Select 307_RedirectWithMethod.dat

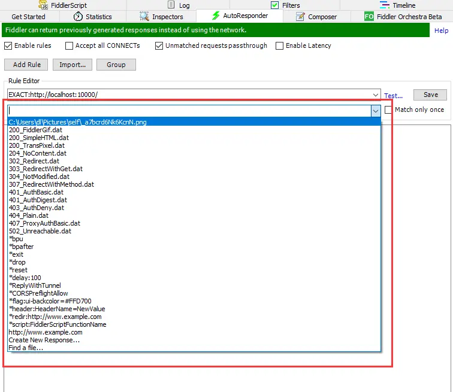coord(194,184)
